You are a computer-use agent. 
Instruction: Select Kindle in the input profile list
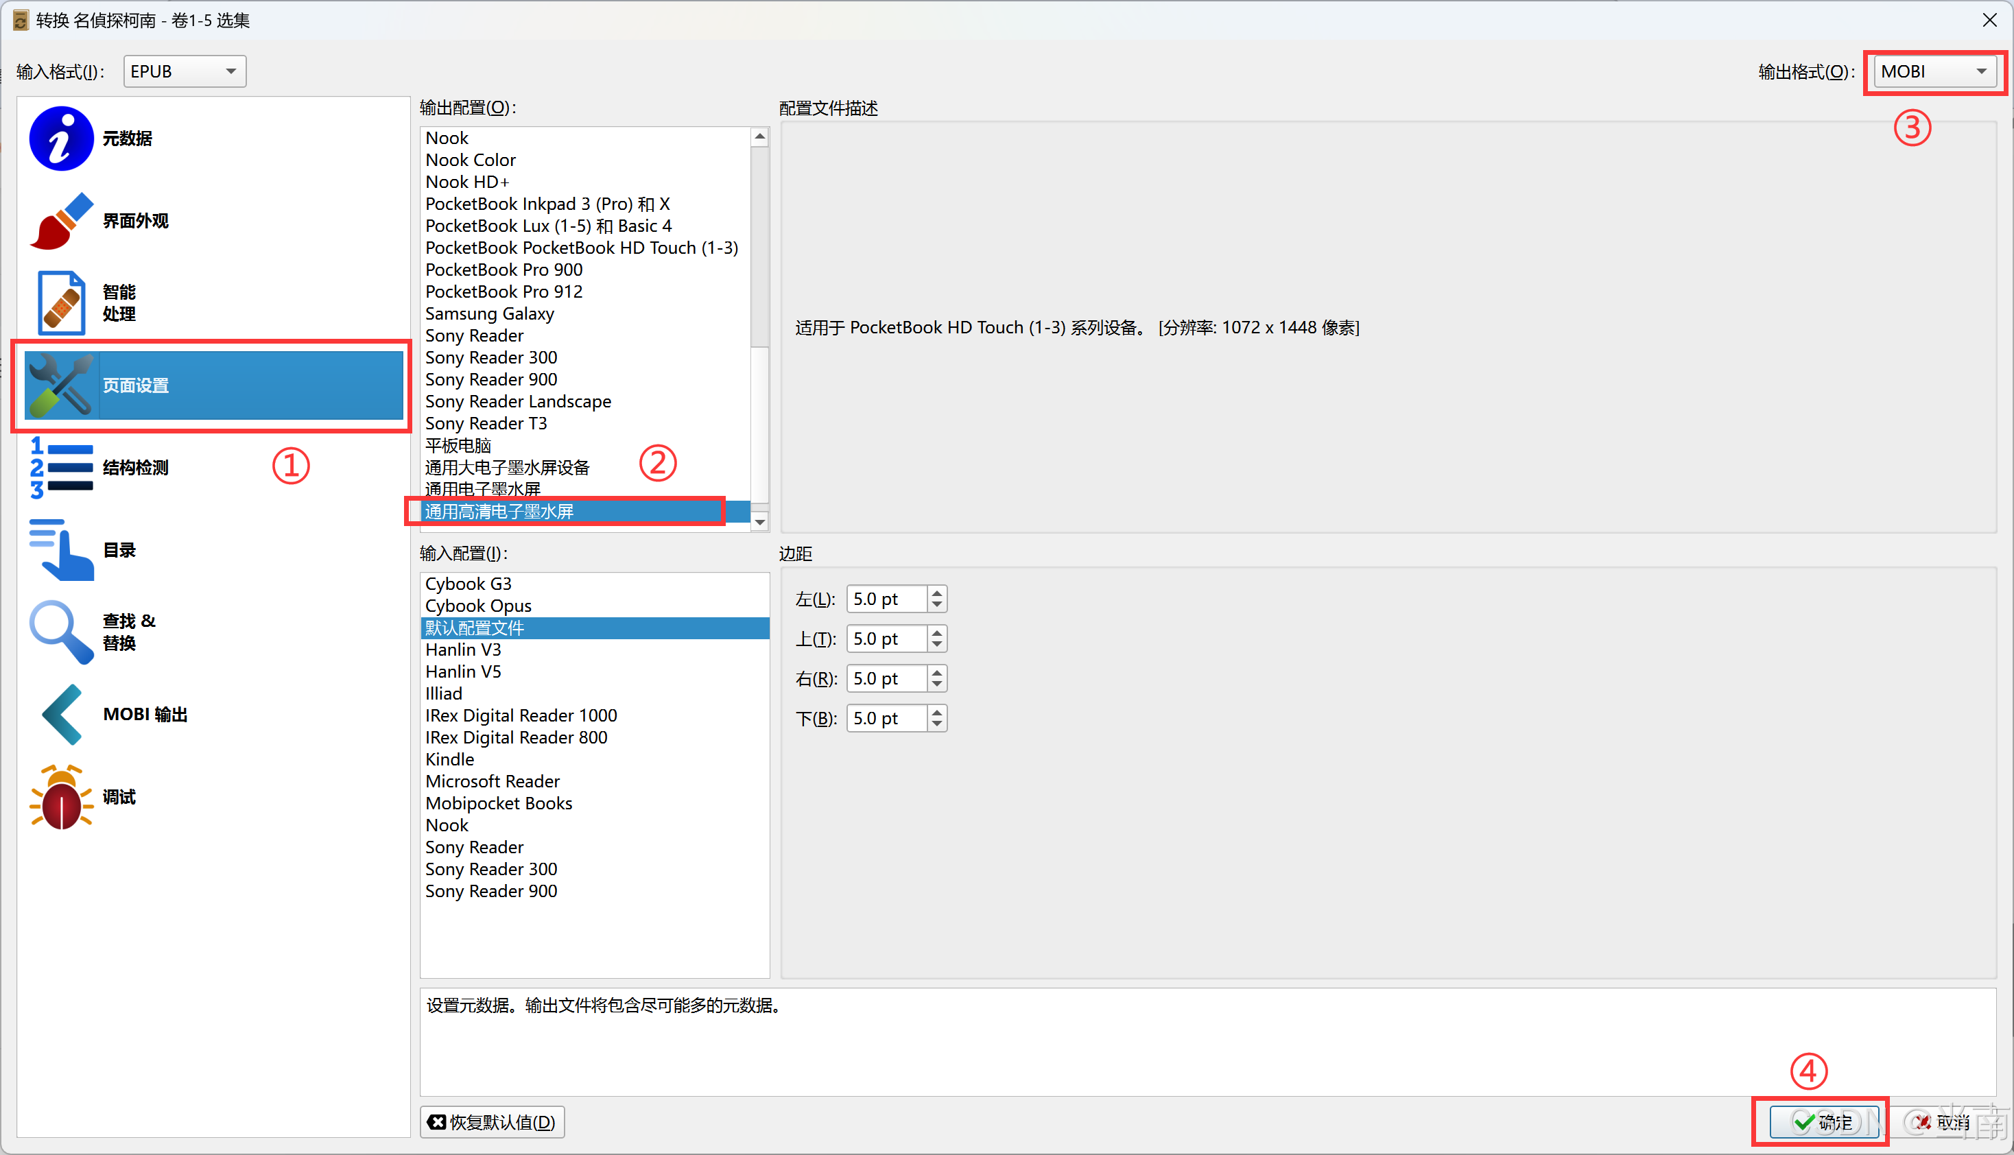click(x=449, y=759)
